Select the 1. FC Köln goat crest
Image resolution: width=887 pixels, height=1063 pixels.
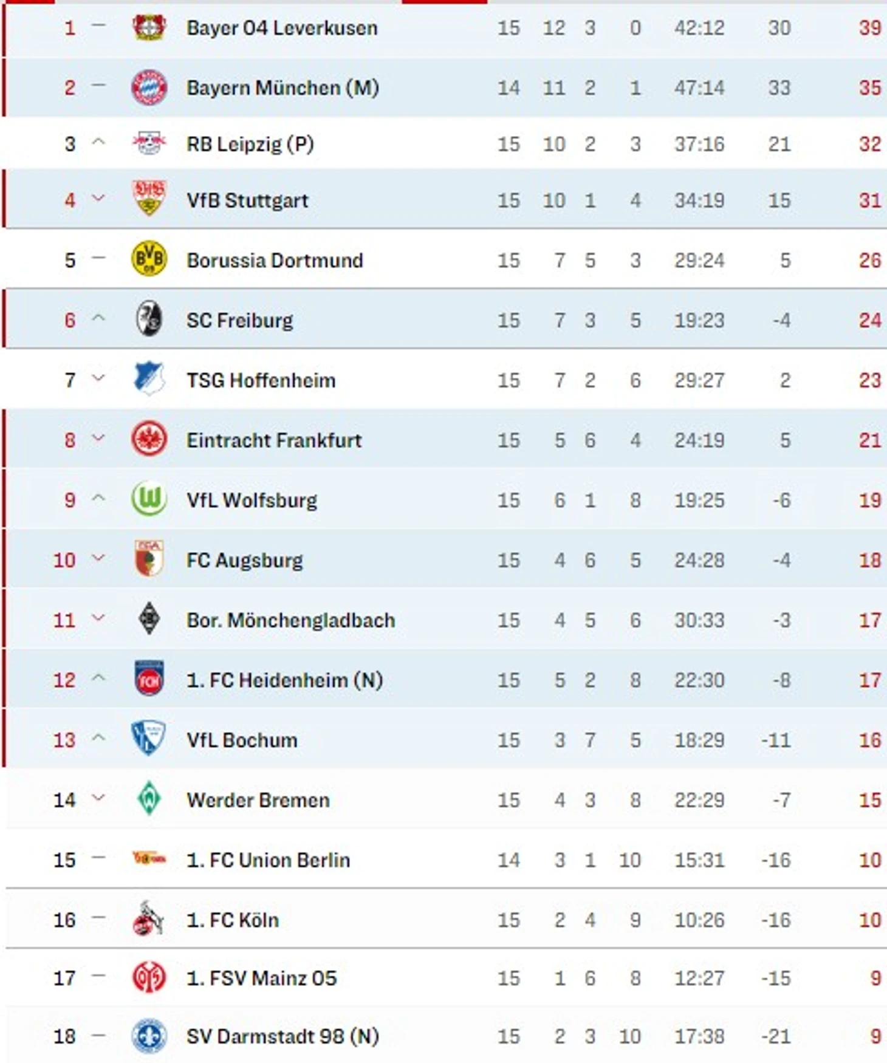149,918
